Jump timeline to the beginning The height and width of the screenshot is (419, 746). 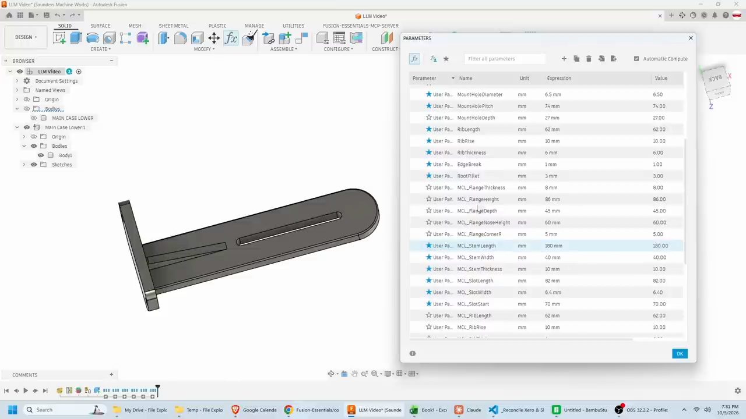(x=6, y=391)
